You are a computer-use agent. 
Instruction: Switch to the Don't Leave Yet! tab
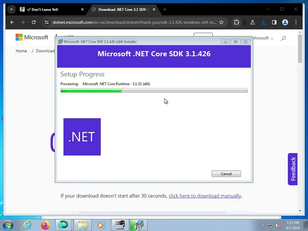pyautogui.click(x=52, y=9)
